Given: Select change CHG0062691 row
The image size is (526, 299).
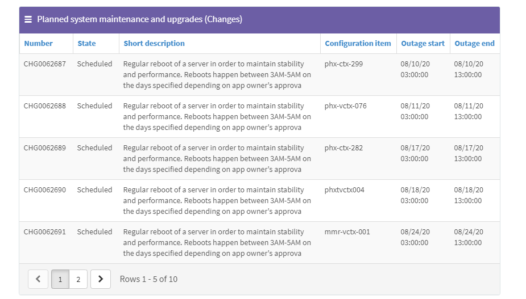Looking at the screenshot, I should [44, 232].
